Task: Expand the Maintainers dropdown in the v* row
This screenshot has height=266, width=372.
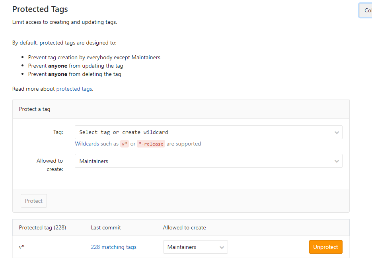Action: [x=191, y=247]
